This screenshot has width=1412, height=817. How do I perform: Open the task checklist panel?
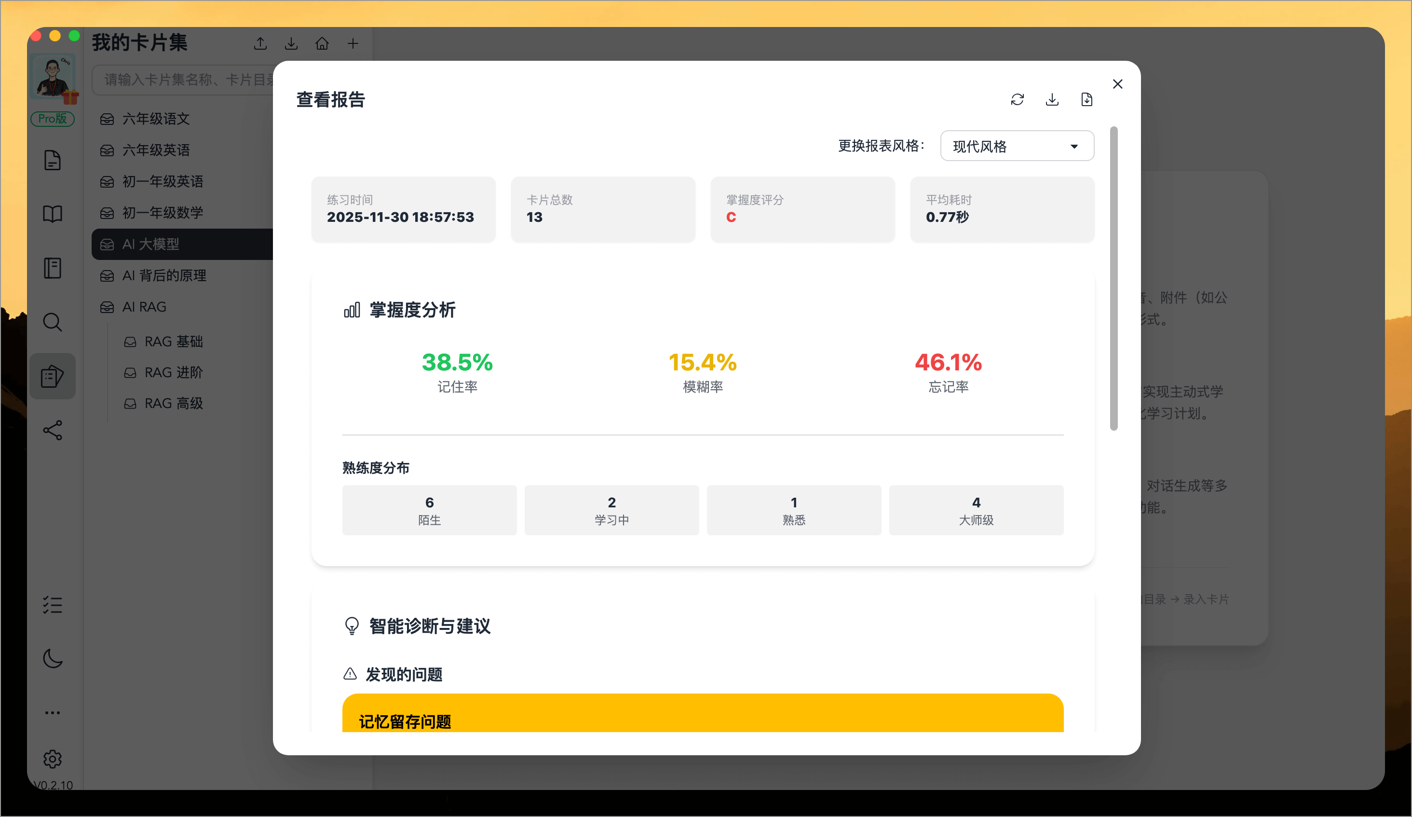52,605
